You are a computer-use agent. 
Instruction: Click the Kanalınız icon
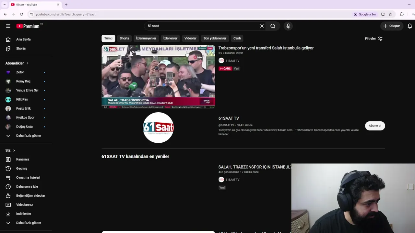coord(8,160)
